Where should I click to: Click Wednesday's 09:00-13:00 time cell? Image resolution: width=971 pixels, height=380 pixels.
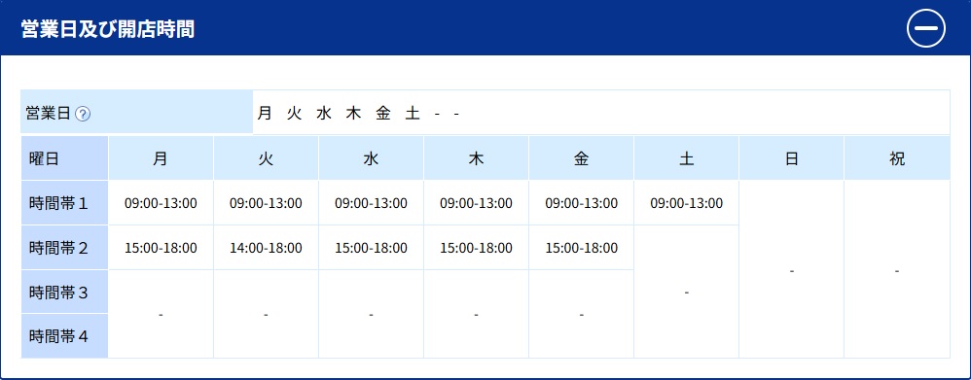click(371, 203)
